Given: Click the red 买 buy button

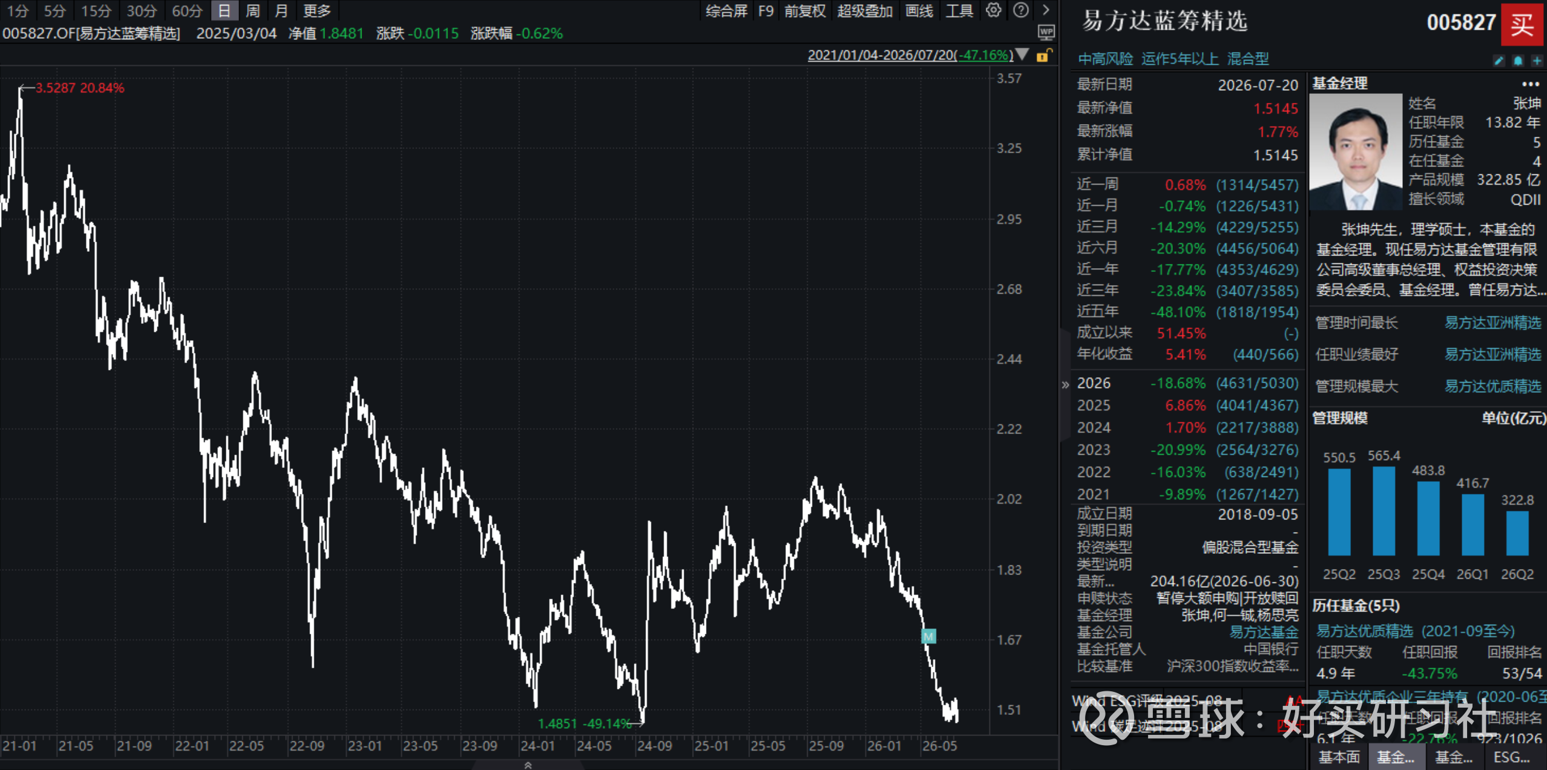Looking at the screenshot, I should pos(1522,25).
